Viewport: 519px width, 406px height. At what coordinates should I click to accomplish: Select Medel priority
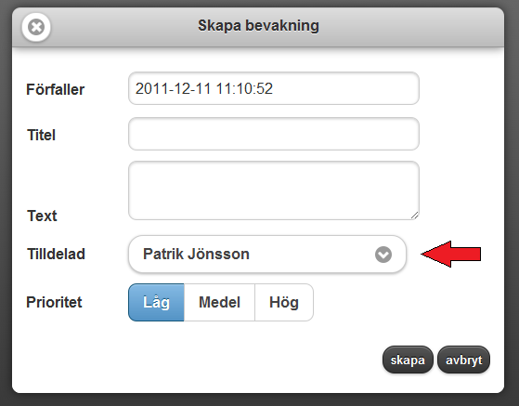pos(219,302)
